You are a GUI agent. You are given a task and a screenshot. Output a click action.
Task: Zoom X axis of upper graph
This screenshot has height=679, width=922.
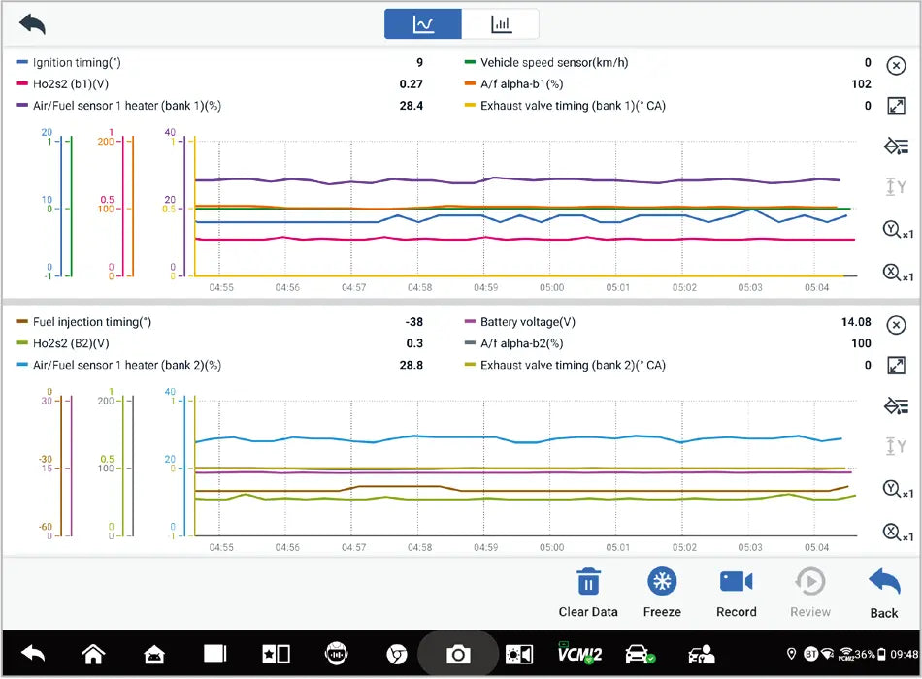coord(897,272)
